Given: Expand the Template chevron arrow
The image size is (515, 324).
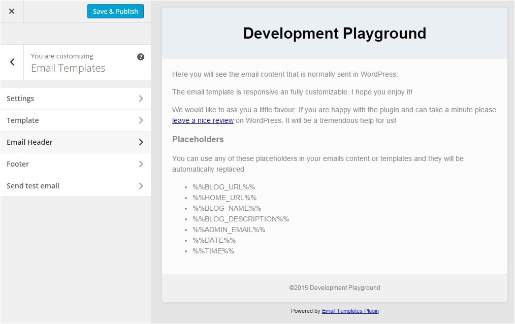Looking at the screenshot, I should 141,120.
